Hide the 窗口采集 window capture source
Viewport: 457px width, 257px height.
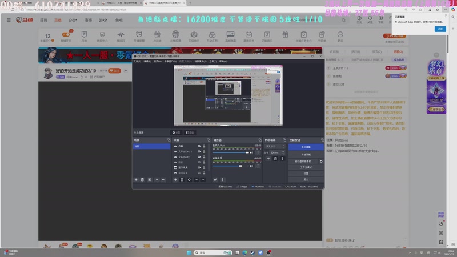pyautogui.click(x=199, y=167)
